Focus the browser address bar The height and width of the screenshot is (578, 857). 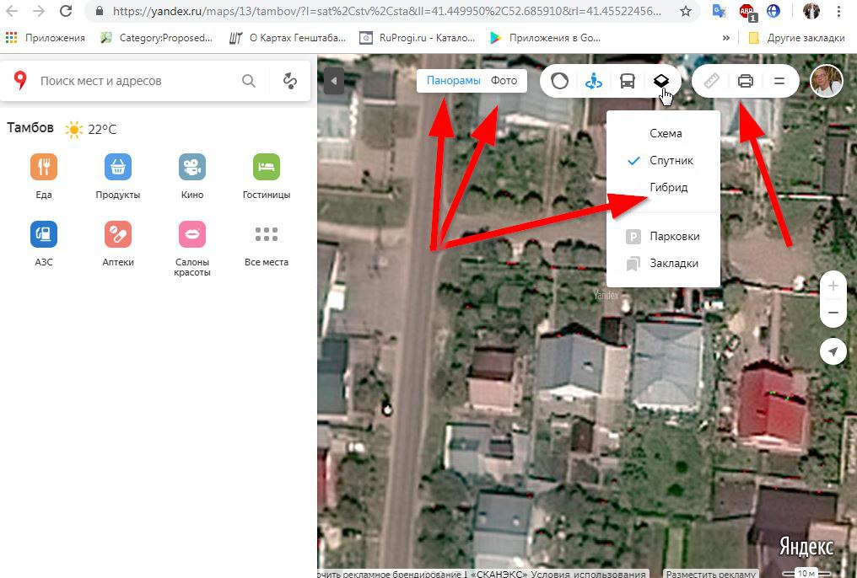click(x=392, y=11)
